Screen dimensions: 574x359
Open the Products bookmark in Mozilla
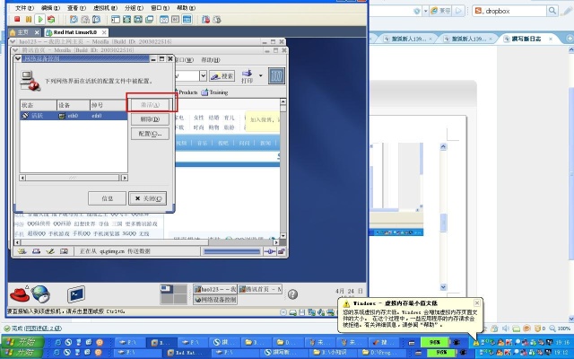(186, 92)
